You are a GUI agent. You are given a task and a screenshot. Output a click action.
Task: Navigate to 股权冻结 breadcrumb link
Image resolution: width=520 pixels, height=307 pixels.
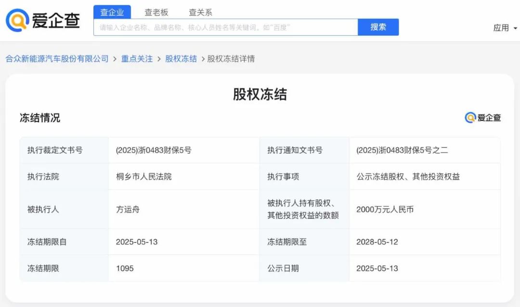point(181,59)
